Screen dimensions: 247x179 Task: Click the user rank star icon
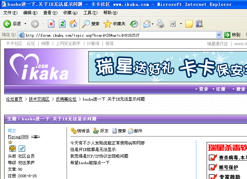coord(10,142)
